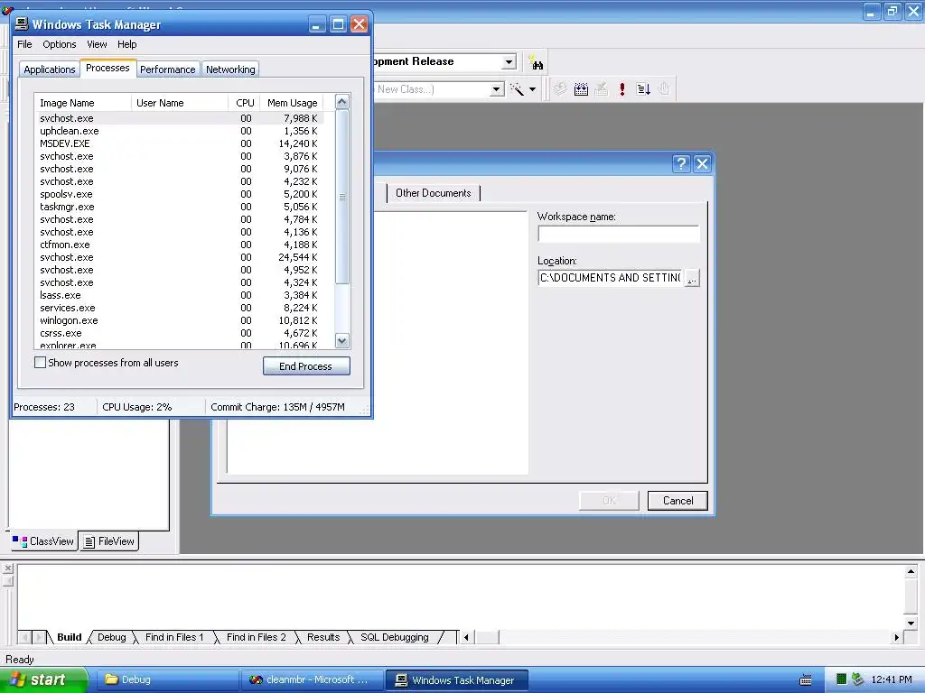925x693 pixels.
Task: Select the uphclean.exe process row
Action: click(180, 131)
